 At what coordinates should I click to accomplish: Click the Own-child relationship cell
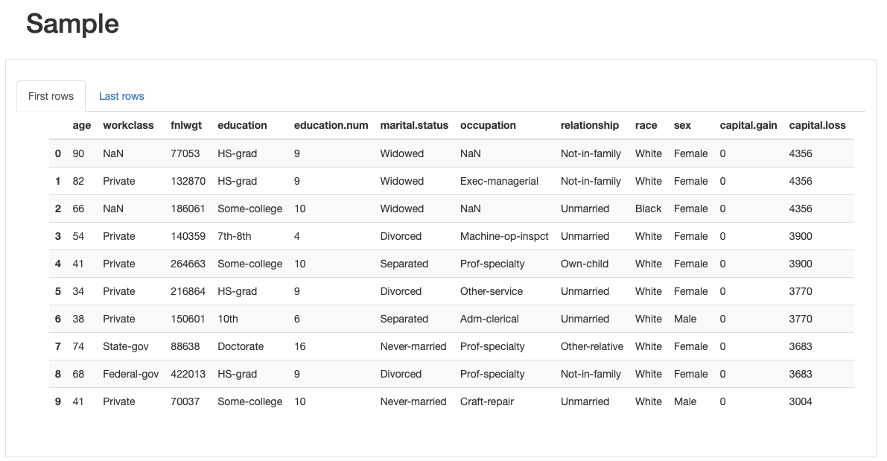(x=585, y=264)
